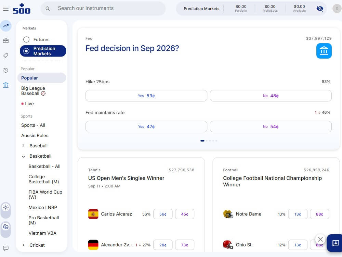This screenshot has width=342, height=257.
Task: Select Vietnam VBA
Action: pyautogui.click(x=42, y=233)
